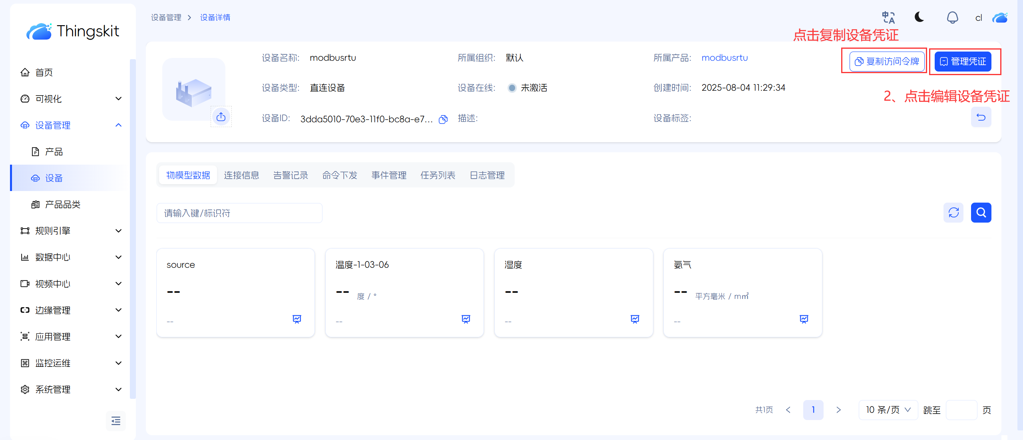1023x440 pixels.
Task: Click the language translation icon
Action: point(888,18)
